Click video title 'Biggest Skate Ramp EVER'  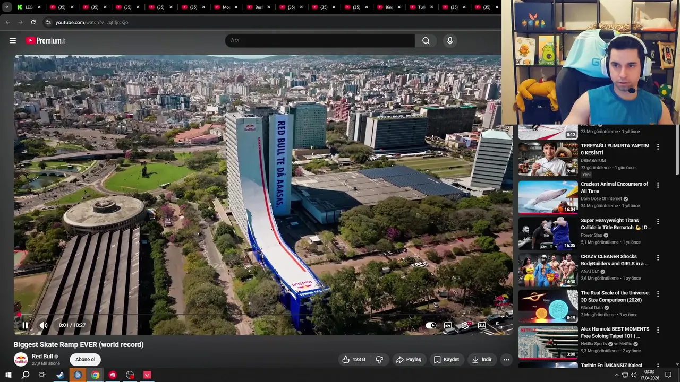[79, 344]
